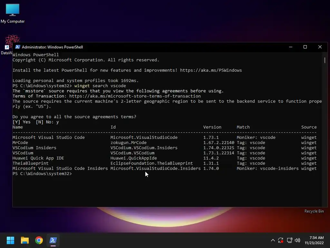Open the volume speaker tray icon
The width and height of the screenshot is (330, 248).
pyautogui.click(x=297, y=240)
